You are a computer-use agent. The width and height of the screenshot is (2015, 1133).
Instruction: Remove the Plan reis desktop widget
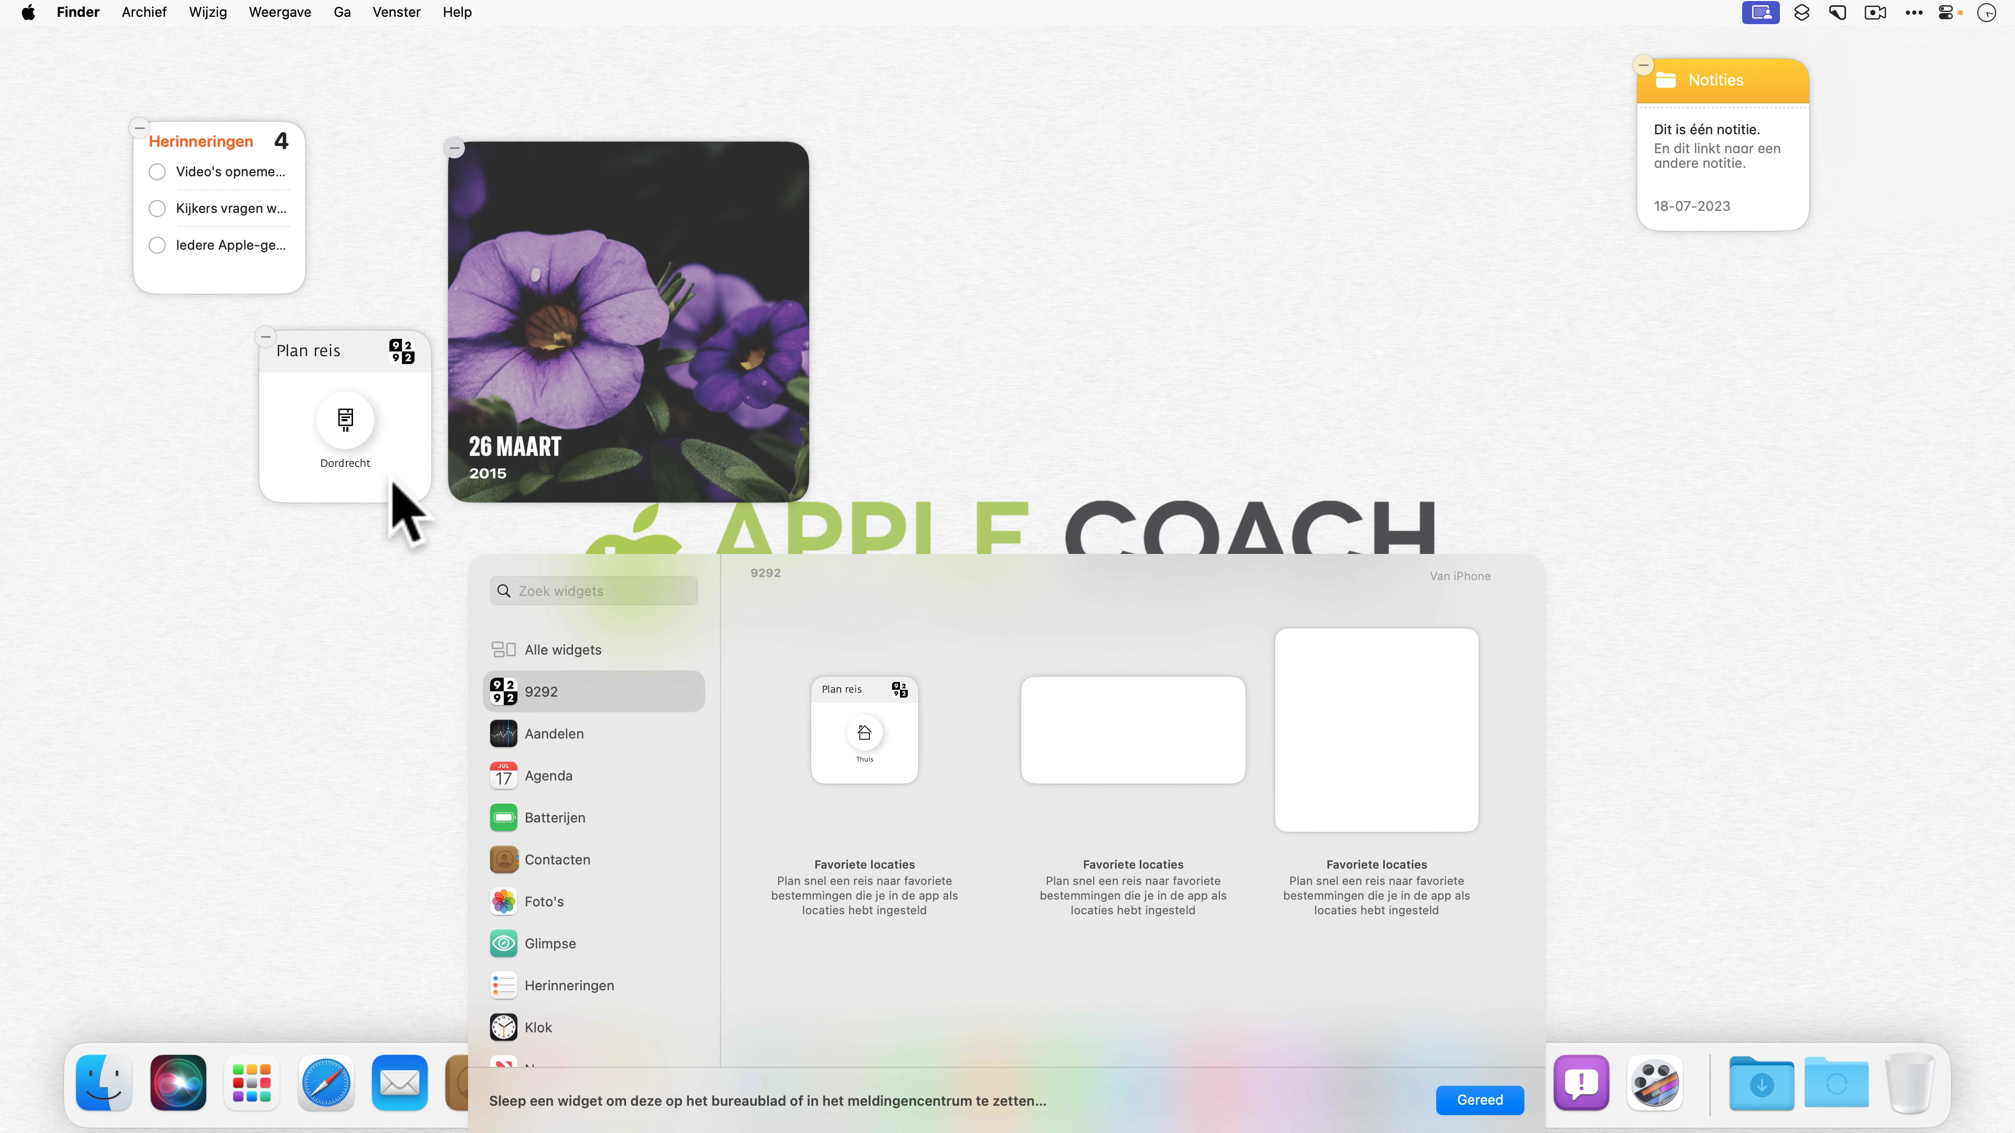tap(265, 336)
